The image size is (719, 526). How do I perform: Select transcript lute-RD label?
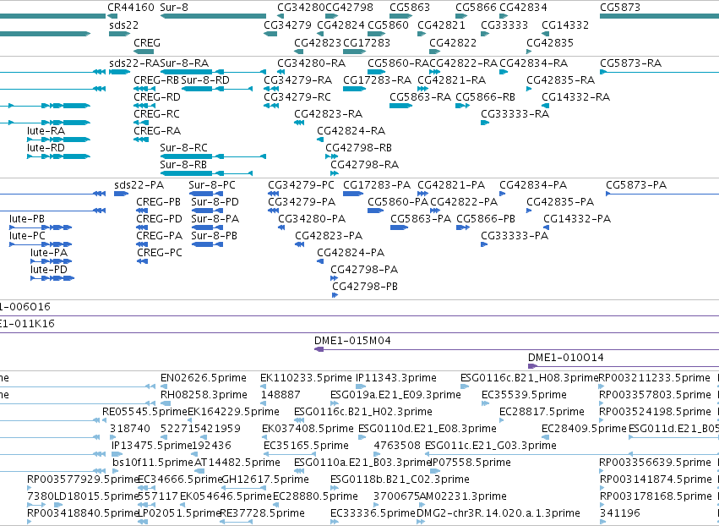click(46, 148)
